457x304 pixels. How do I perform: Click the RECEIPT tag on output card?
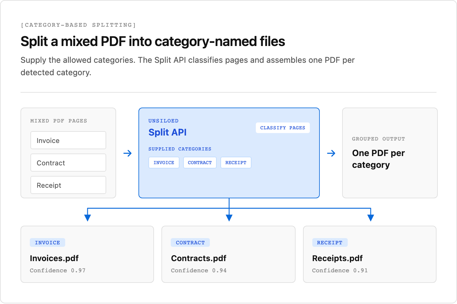330,242
